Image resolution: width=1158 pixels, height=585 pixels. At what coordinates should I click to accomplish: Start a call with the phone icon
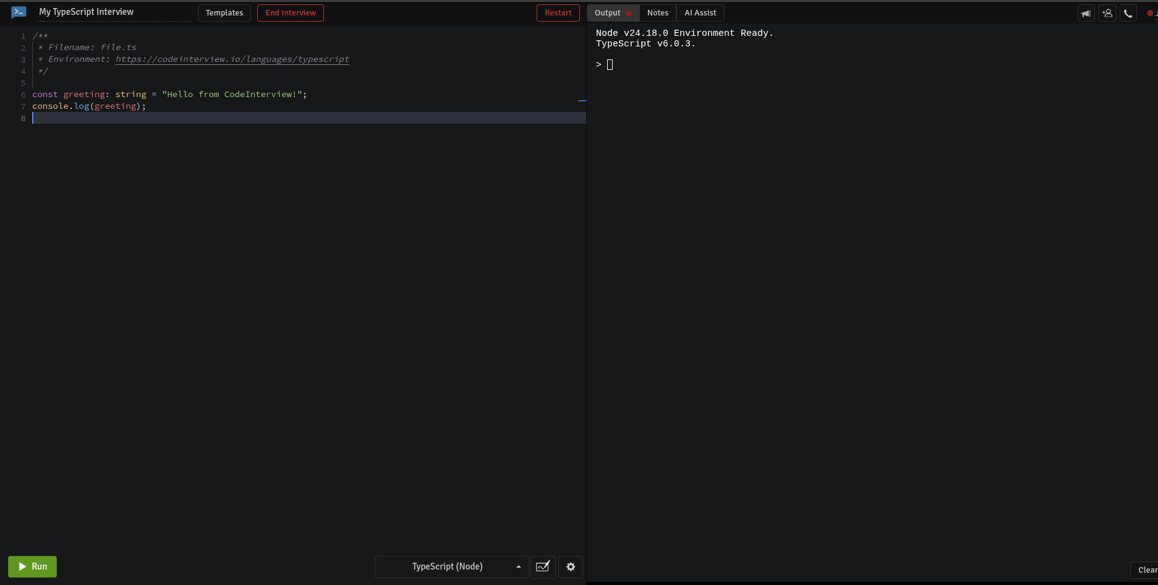1128,13
